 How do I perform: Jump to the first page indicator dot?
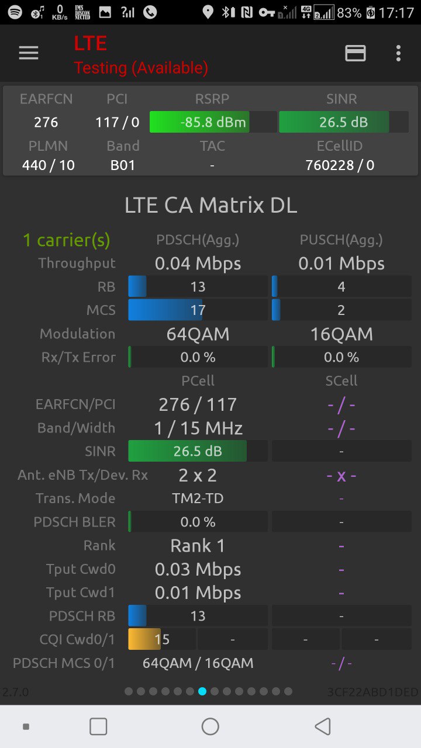129,691
